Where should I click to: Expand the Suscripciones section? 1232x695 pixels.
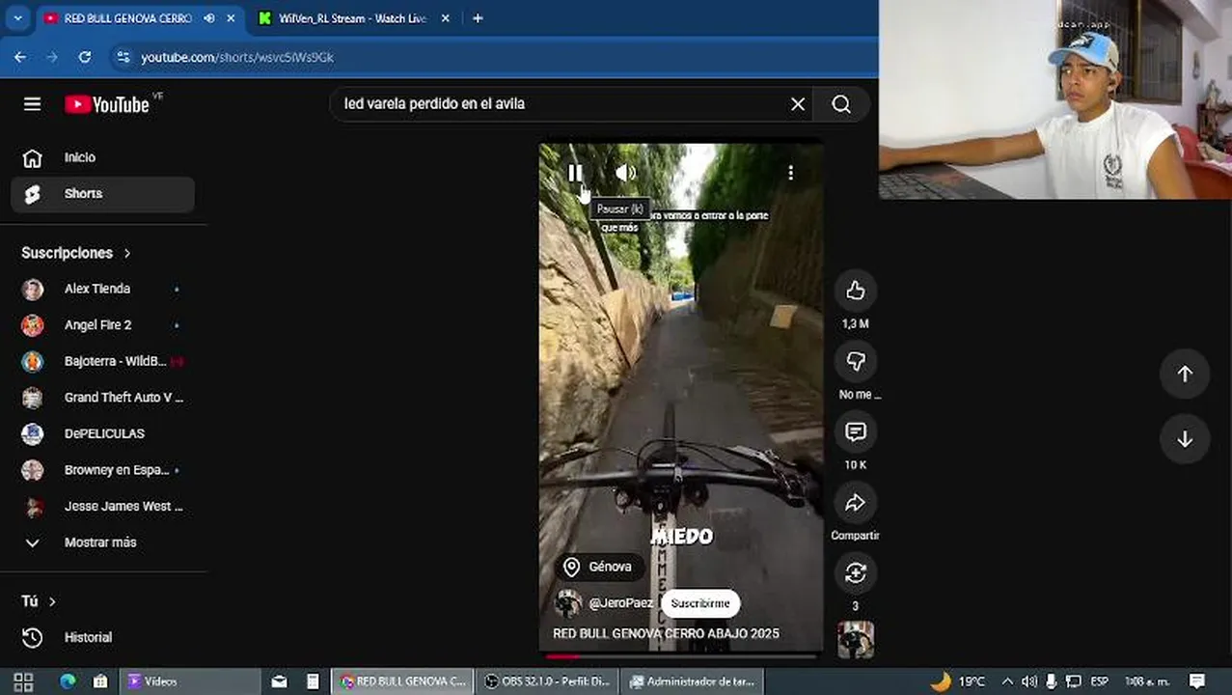coord(76,253)
